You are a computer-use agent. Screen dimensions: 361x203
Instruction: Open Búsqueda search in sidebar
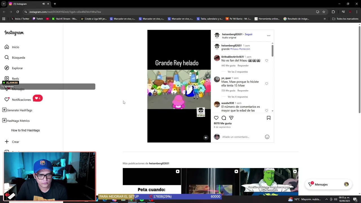tap(15, 58)
